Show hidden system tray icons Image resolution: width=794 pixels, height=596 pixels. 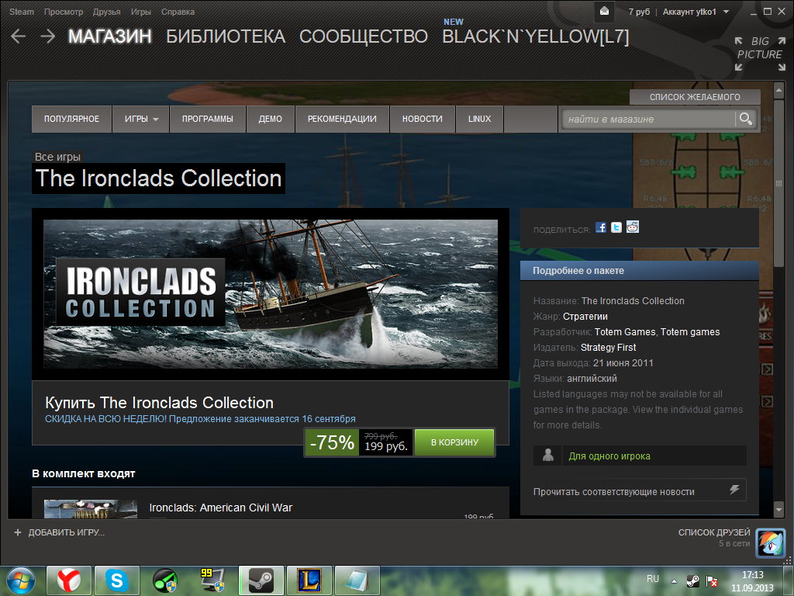pyautogui.click(x=674, y=580)
